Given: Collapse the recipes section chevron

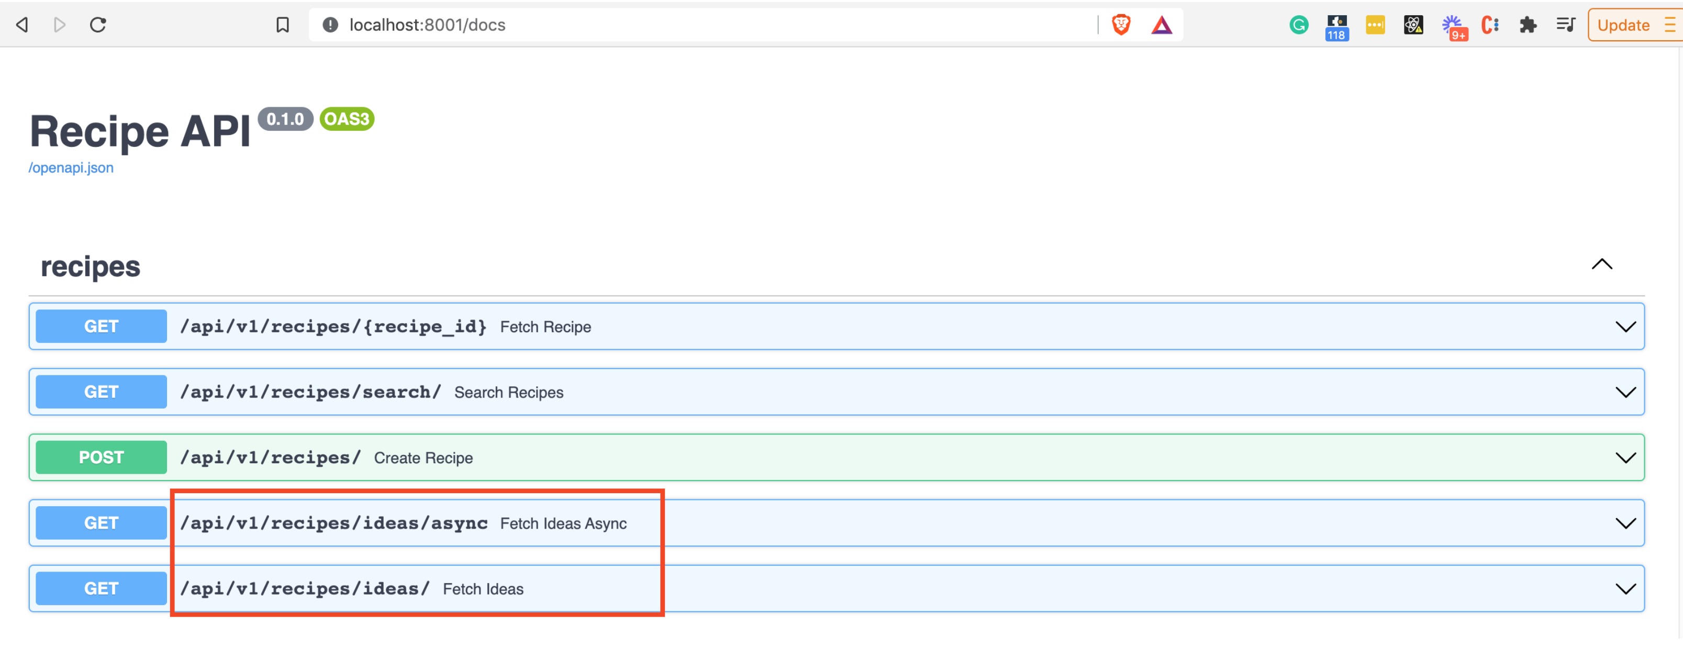Looking at the screenshot, I should pyautogui.click(x=1602, y=264).
